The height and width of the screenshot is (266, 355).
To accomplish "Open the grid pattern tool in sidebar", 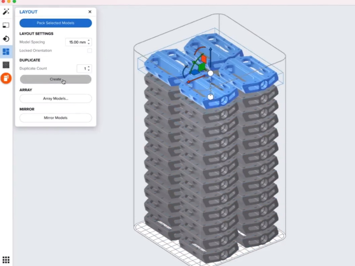I will (6, 65).
